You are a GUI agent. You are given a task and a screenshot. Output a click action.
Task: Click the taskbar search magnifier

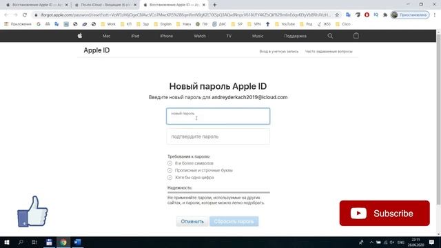pyautogui.click(x=21, y=242)
